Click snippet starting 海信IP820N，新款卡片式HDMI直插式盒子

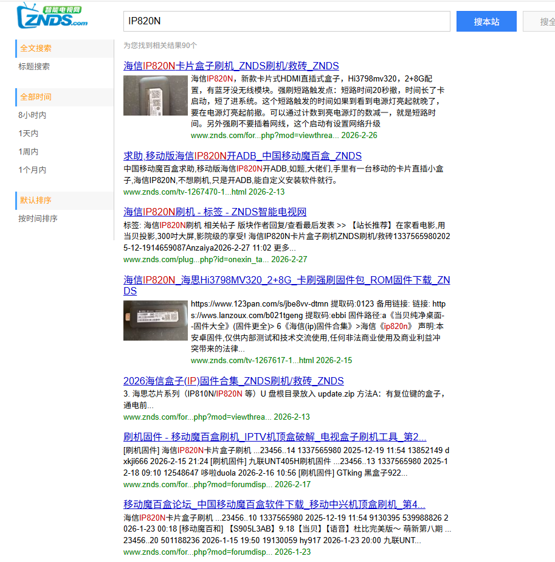click(x=317, y=101)
